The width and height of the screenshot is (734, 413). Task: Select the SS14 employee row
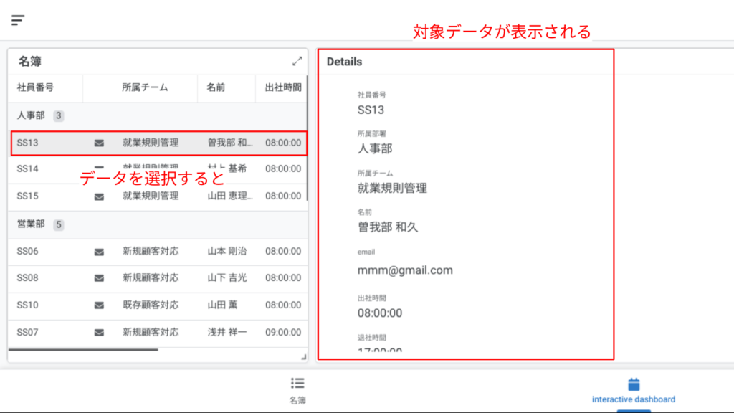pos(29,169)
